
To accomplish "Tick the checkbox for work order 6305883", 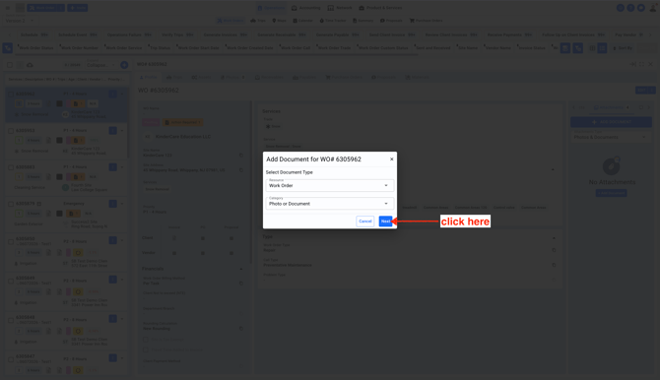I will pyautogui.click(x=11, y=167).
